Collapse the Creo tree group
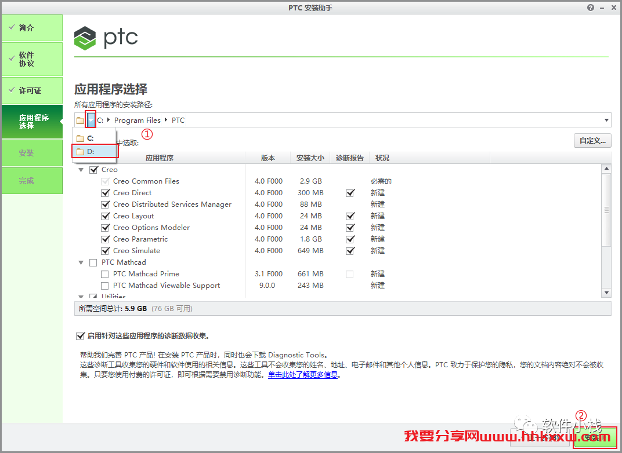 pyautogui.click(x=81, y=170)
